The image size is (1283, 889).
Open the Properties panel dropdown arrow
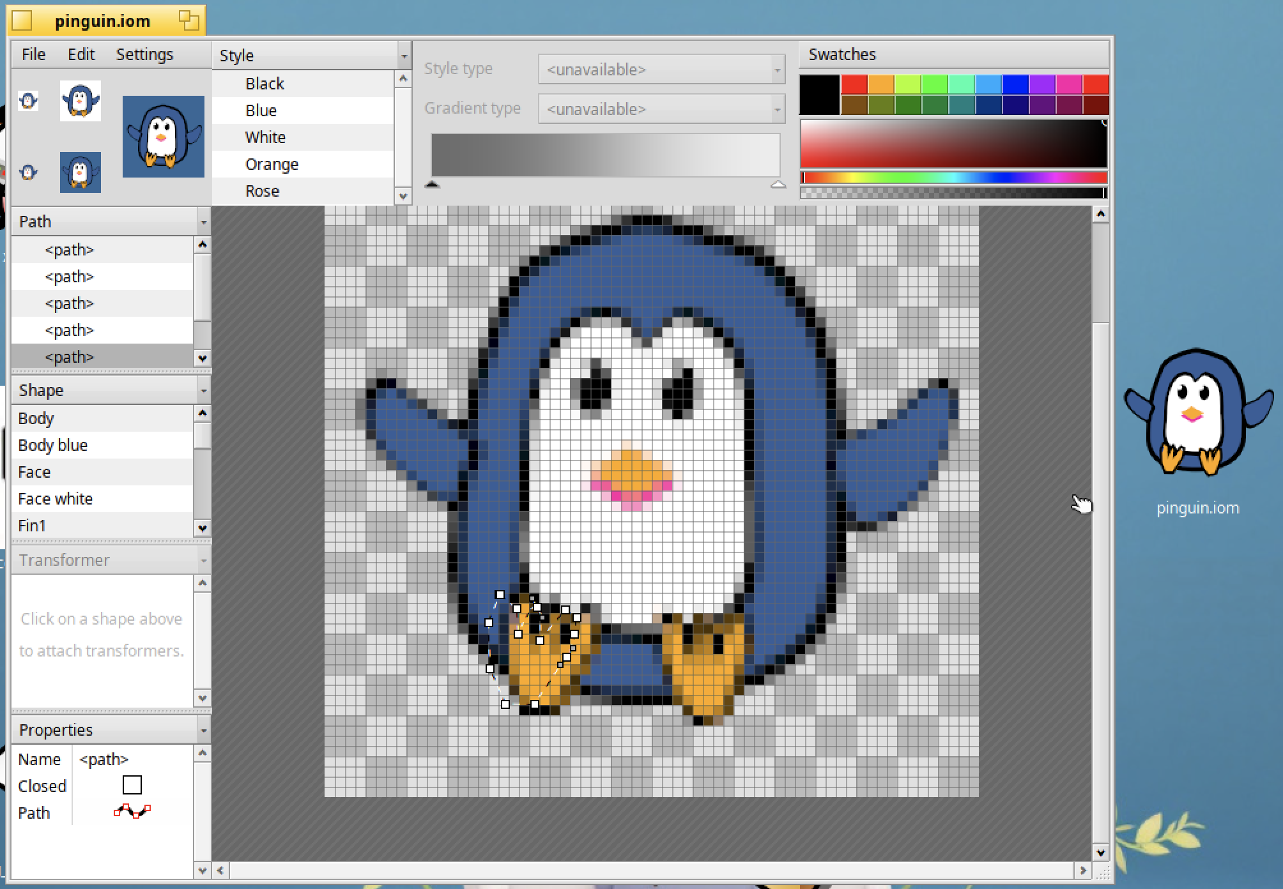(203, 731)
